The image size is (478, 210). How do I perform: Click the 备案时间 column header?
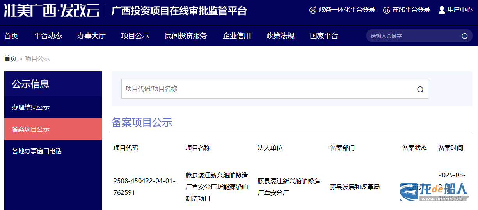pyautogui.click(x=451, y=148)
